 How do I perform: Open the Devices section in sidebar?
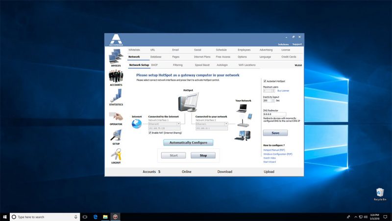[x=116, y=56]
